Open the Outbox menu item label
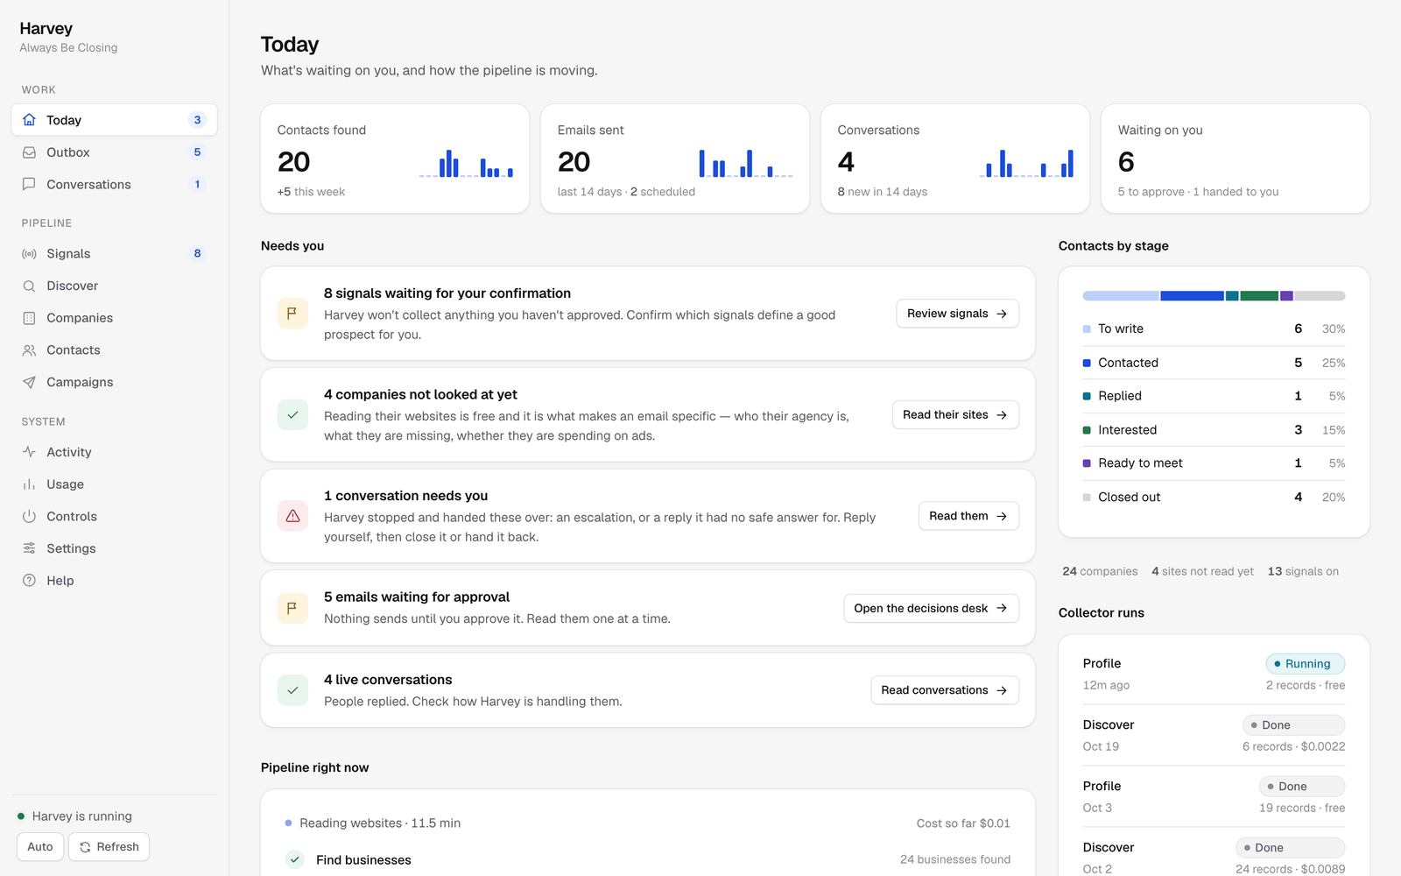Image resolution: width=1401 pixels, height=876 pixels. click(68, 152)
